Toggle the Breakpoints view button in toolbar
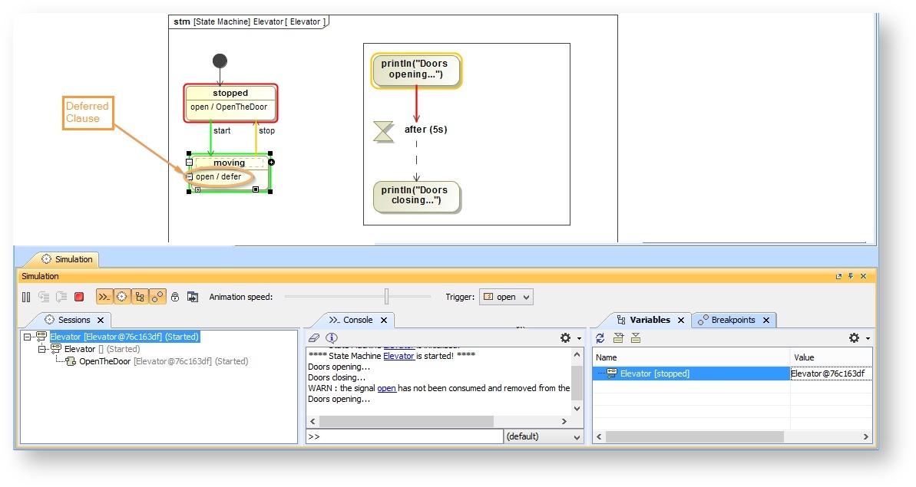This screenshot has width=916, height=487. [x=157, y=297]
